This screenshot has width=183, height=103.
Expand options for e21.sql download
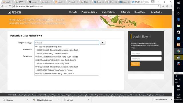coord(88,100)
